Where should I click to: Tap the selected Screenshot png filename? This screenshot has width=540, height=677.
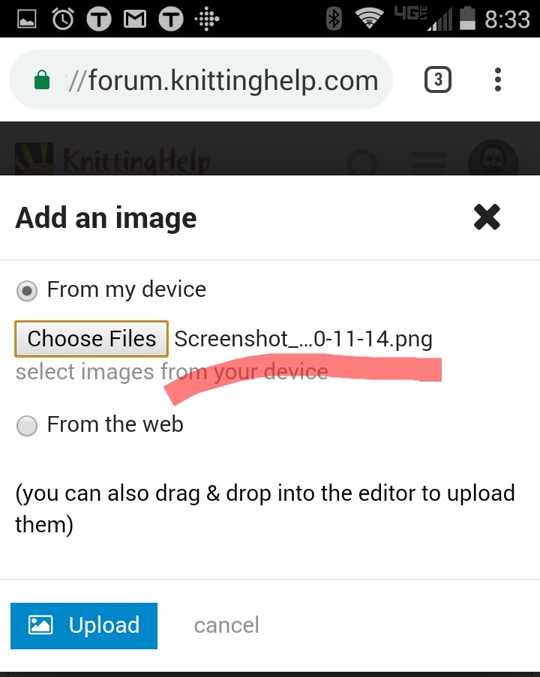pos(303,339)
